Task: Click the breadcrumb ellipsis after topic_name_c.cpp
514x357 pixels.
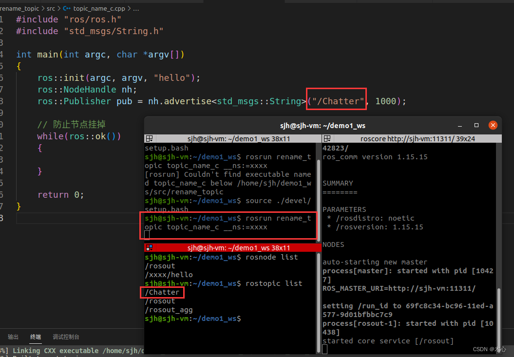Action: pyautogui.click(x=136, y=9)
